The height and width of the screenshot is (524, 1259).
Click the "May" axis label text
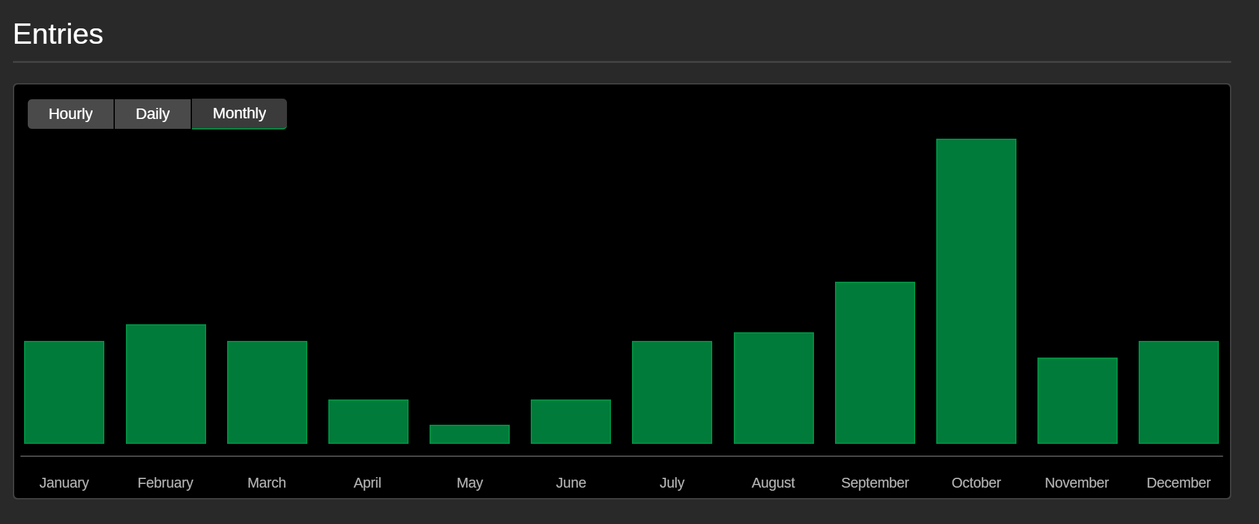(470, 483)
